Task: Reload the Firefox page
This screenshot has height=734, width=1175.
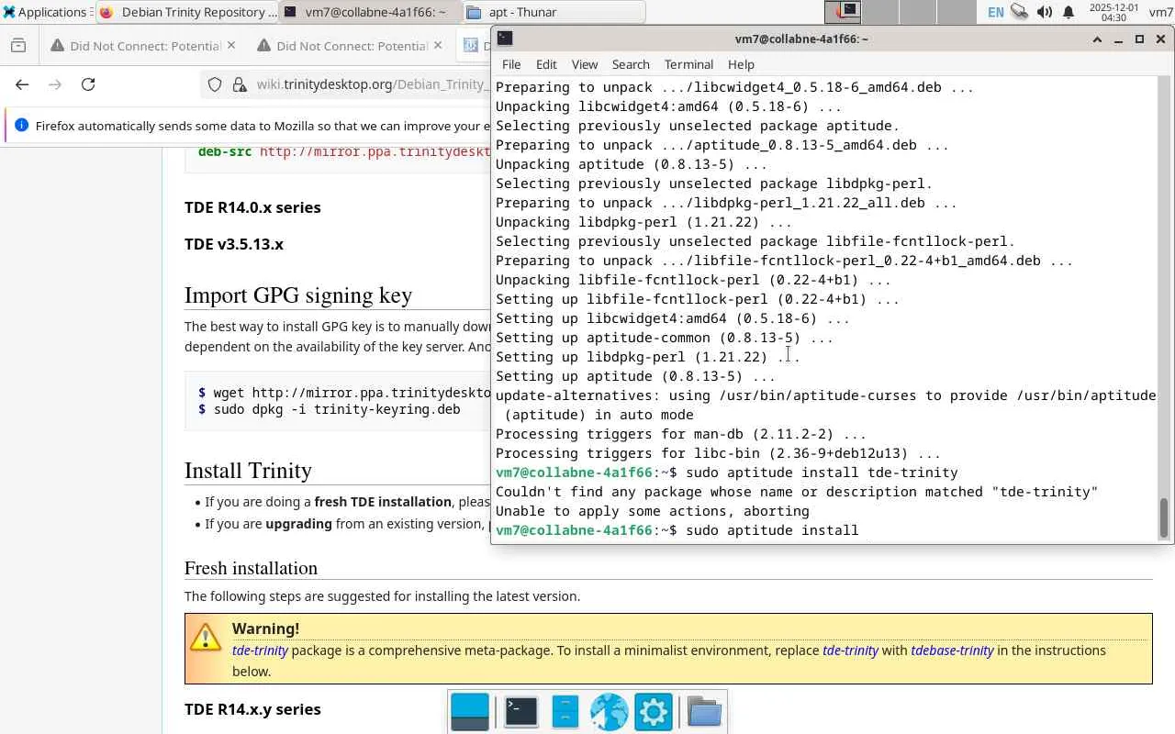Action: [88, 84]
